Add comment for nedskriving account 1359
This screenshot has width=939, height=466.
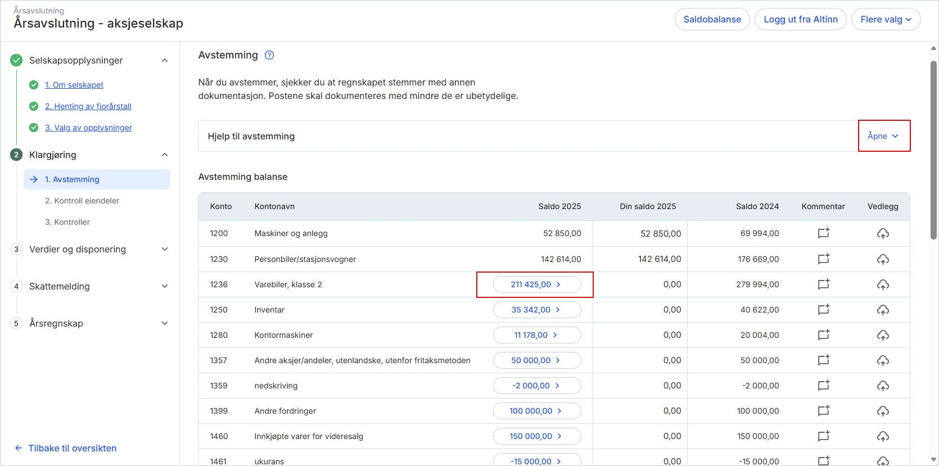pyautogui.click(x=823, y=386)
